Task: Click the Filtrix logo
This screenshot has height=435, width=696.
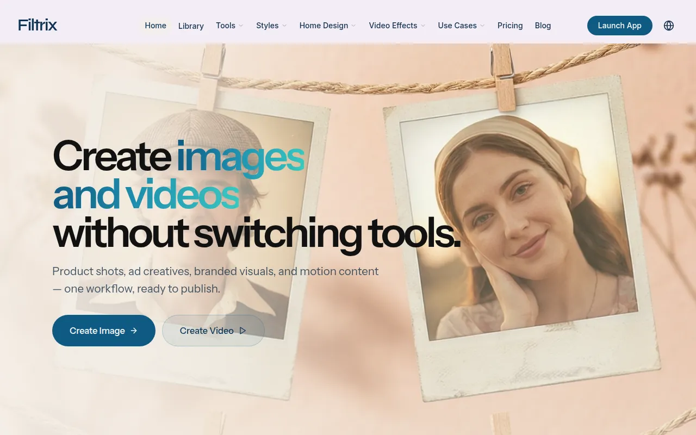Action: 38,25
